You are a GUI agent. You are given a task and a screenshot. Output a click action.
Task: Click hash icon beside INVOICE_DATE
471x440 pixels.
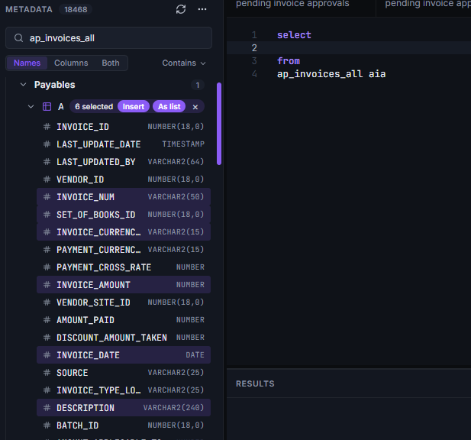[47, 355]
